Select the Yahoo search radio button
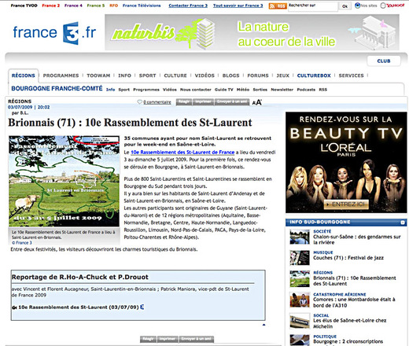This screenshot has height=346, width=409. pyautogui.click(x=383, y=6)
